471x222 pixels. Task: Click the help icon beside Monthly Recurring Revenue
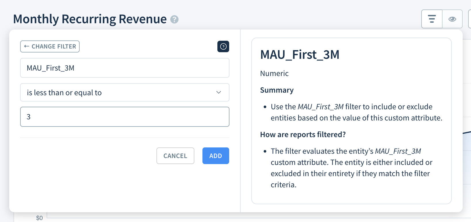tap(174, 20)
